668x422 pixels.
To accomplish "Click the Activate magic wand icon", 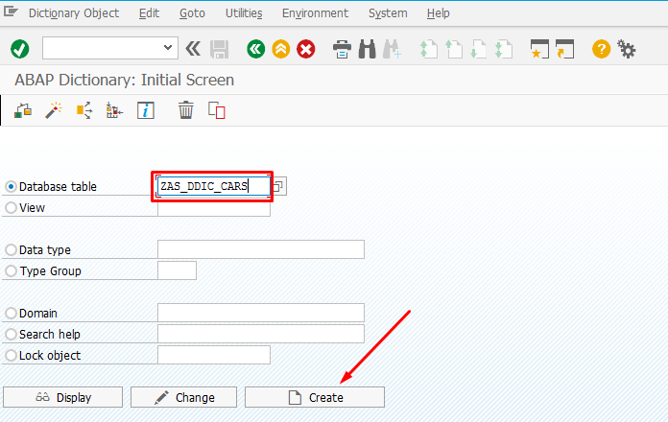I will click(54, 110).
